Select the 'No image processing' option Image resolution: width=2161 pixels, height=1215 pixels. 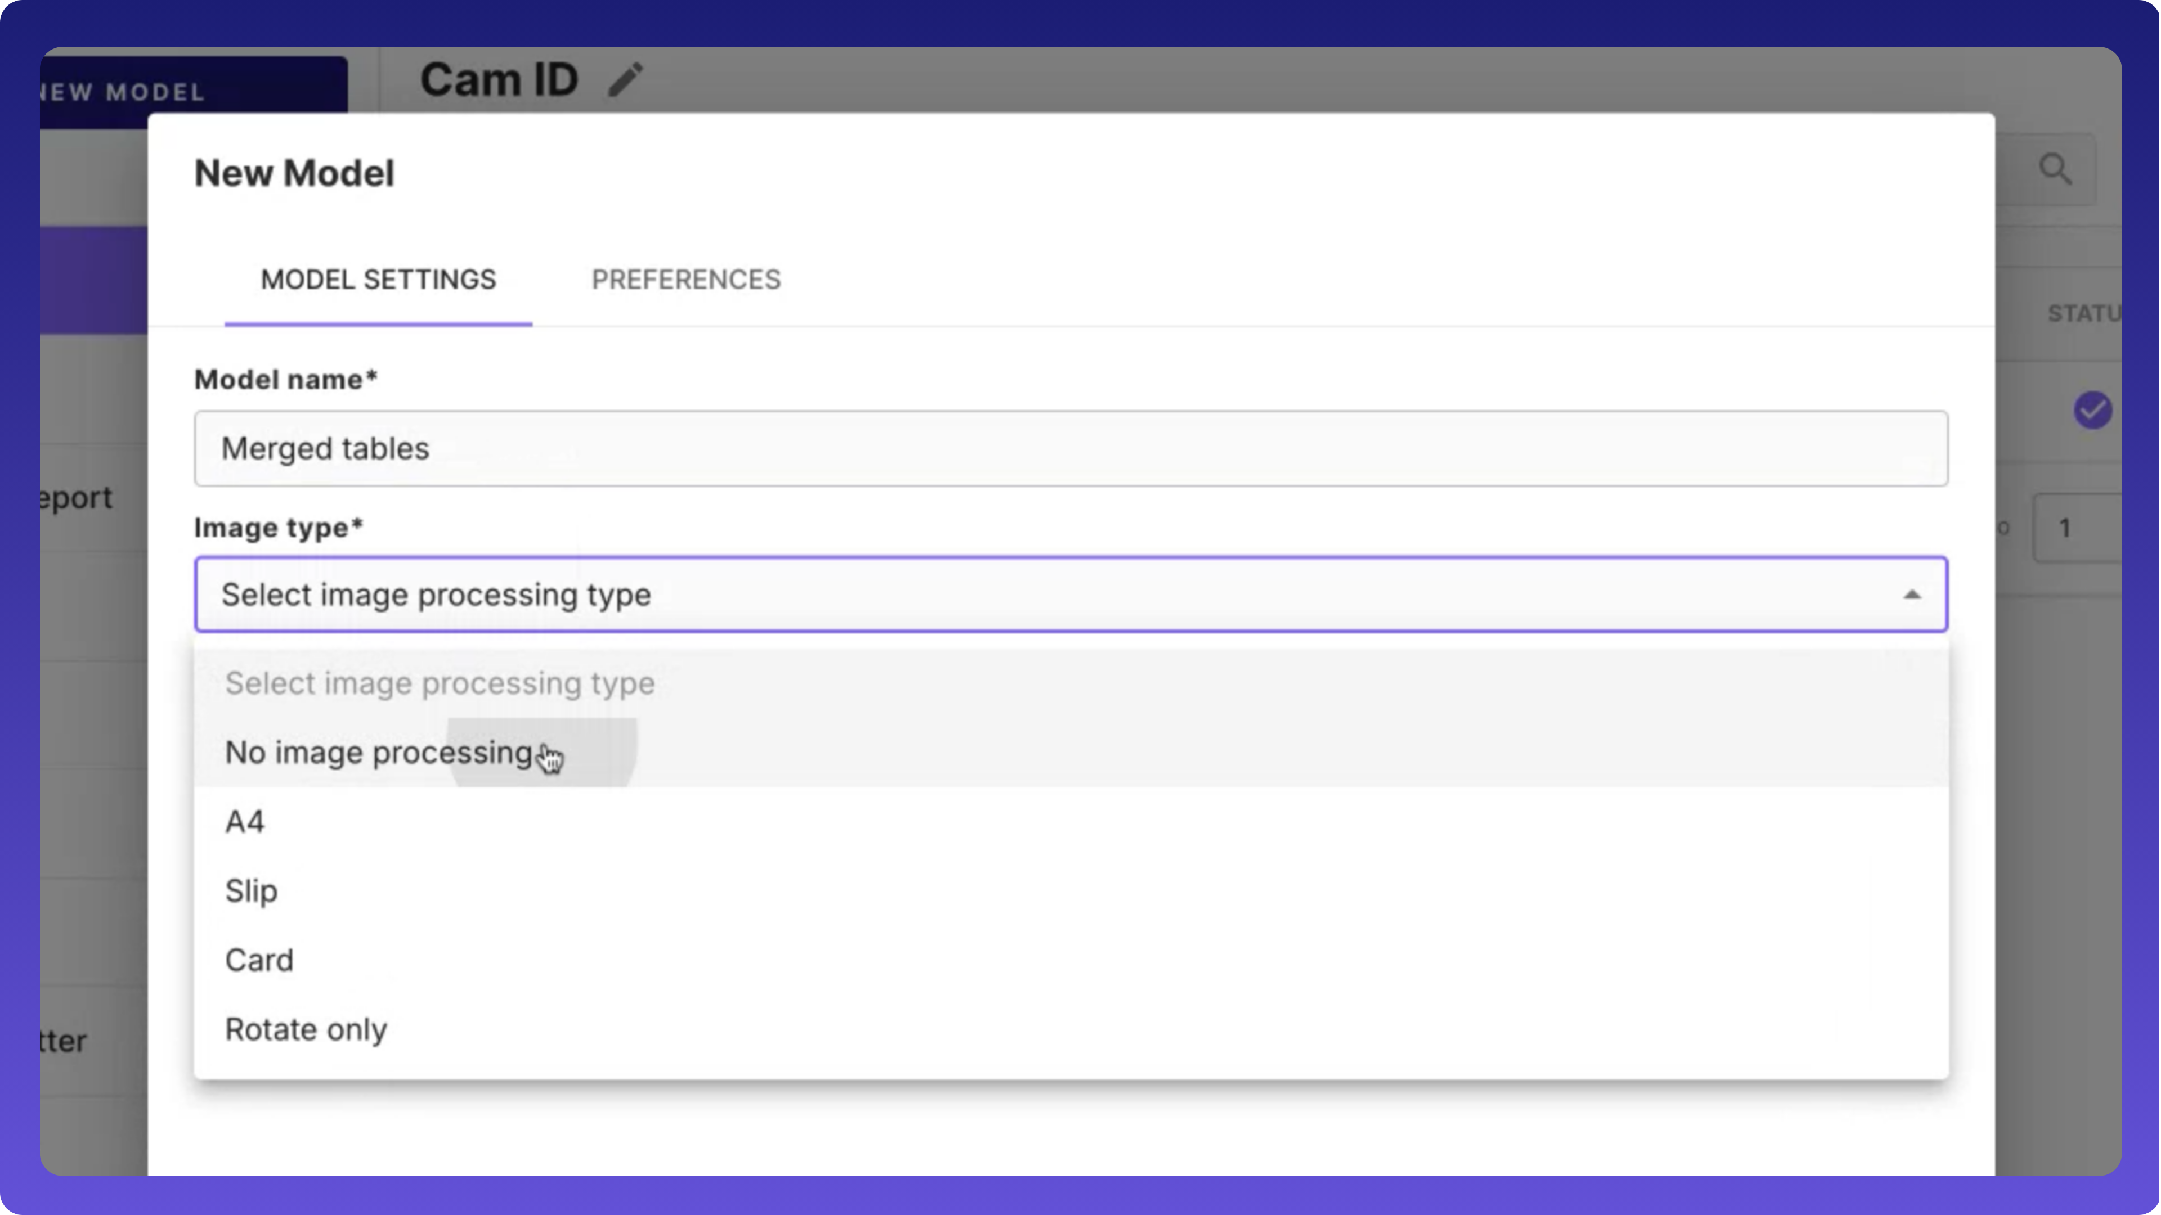click(x=379, y=753)
